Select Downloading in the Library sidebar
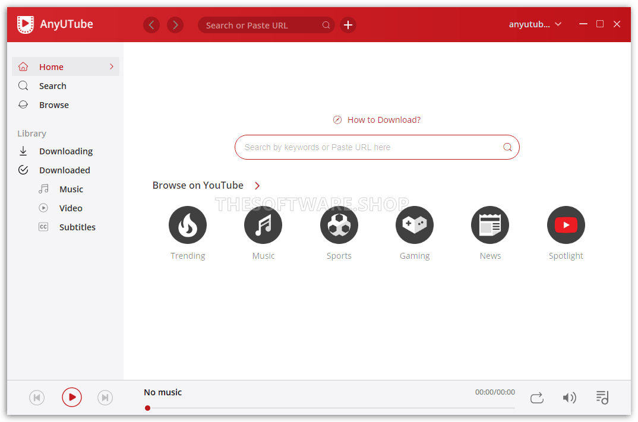This screenshot has height=422, width=638. pos(66,151)
